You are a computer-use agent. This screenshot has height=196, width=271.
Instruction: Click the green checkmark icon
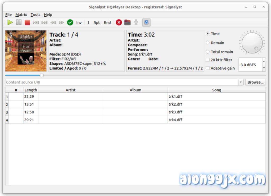(x=70, y=22)
